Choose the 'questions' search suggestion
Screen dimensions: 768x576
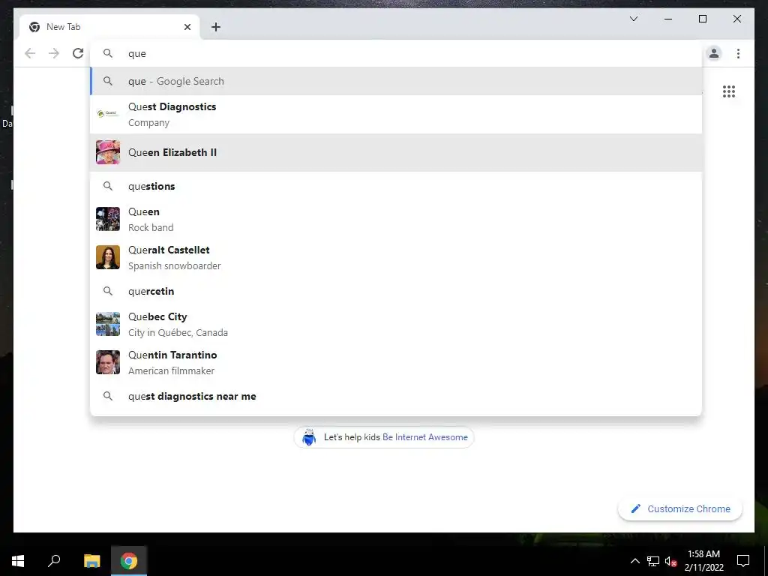396,186
